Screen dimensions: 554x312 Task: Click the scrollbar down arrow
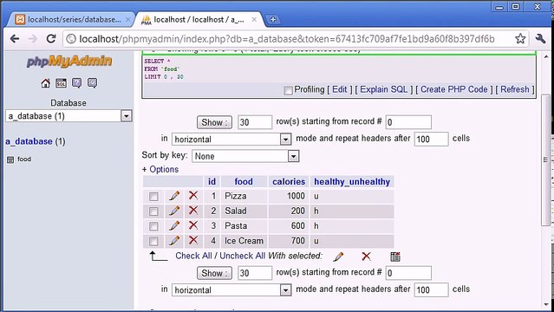(x=546, y=304)
